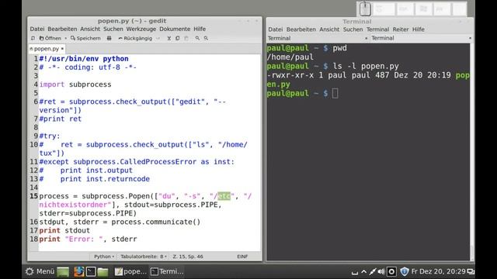This screenshot has width=497, height=279.
Task: Click the cursor position Z. 15, Sp. 46
Action: coord(188,257)
